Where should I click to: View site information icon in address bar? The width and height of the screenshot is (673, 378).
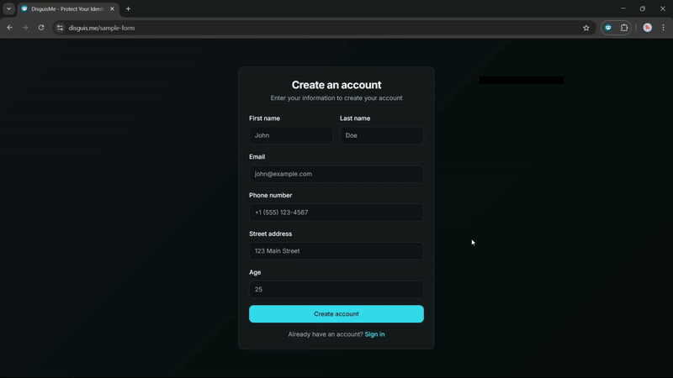pyautogui.click(x=60, y=28)
